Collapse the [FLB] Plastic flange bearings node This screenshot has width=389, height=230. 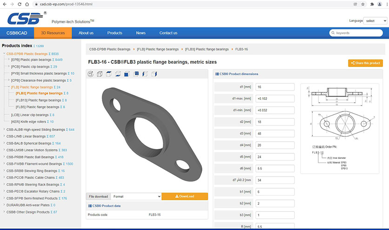tap(9, 87)
